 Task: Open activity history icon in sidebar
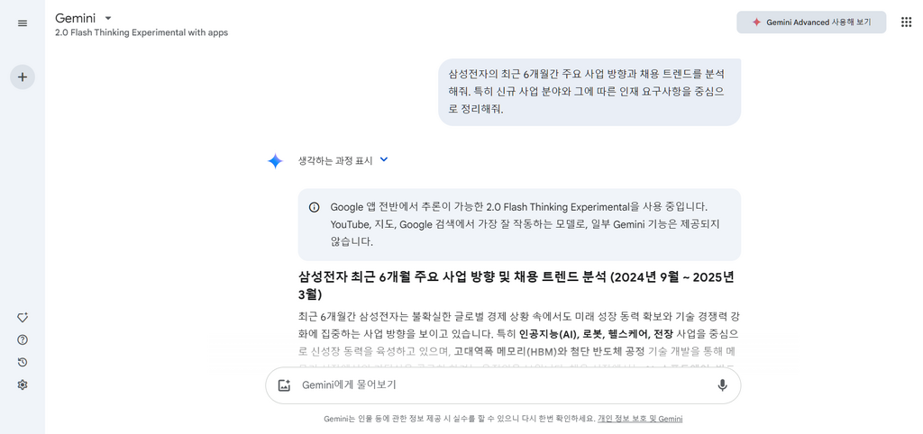click(x=23, y=362)
